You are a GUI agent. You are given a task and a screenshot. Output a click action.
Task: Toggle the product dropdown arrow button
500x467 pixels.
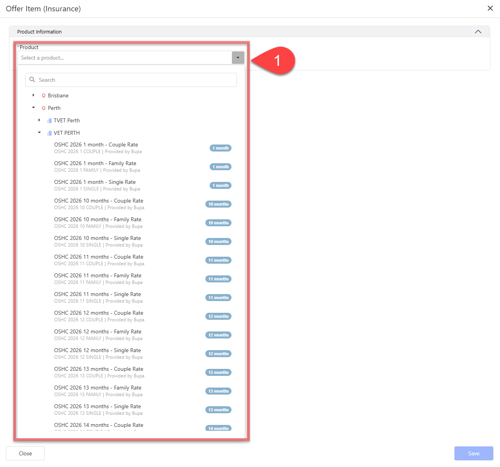(x=238, y=58)
